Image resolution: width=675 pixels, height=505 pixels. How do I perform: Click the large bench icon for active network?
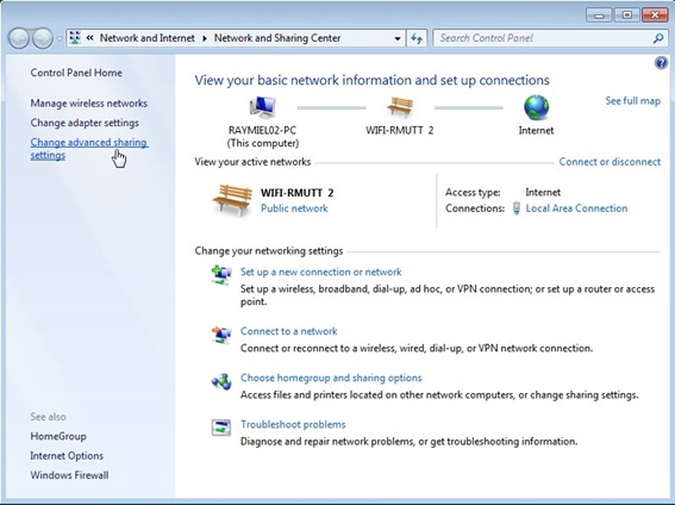pos(232,200)
